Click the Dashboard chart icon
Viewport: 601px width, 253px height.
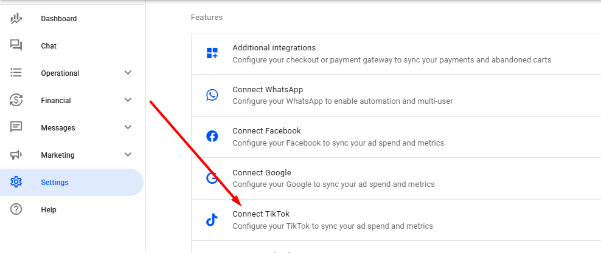click(16, 19)
